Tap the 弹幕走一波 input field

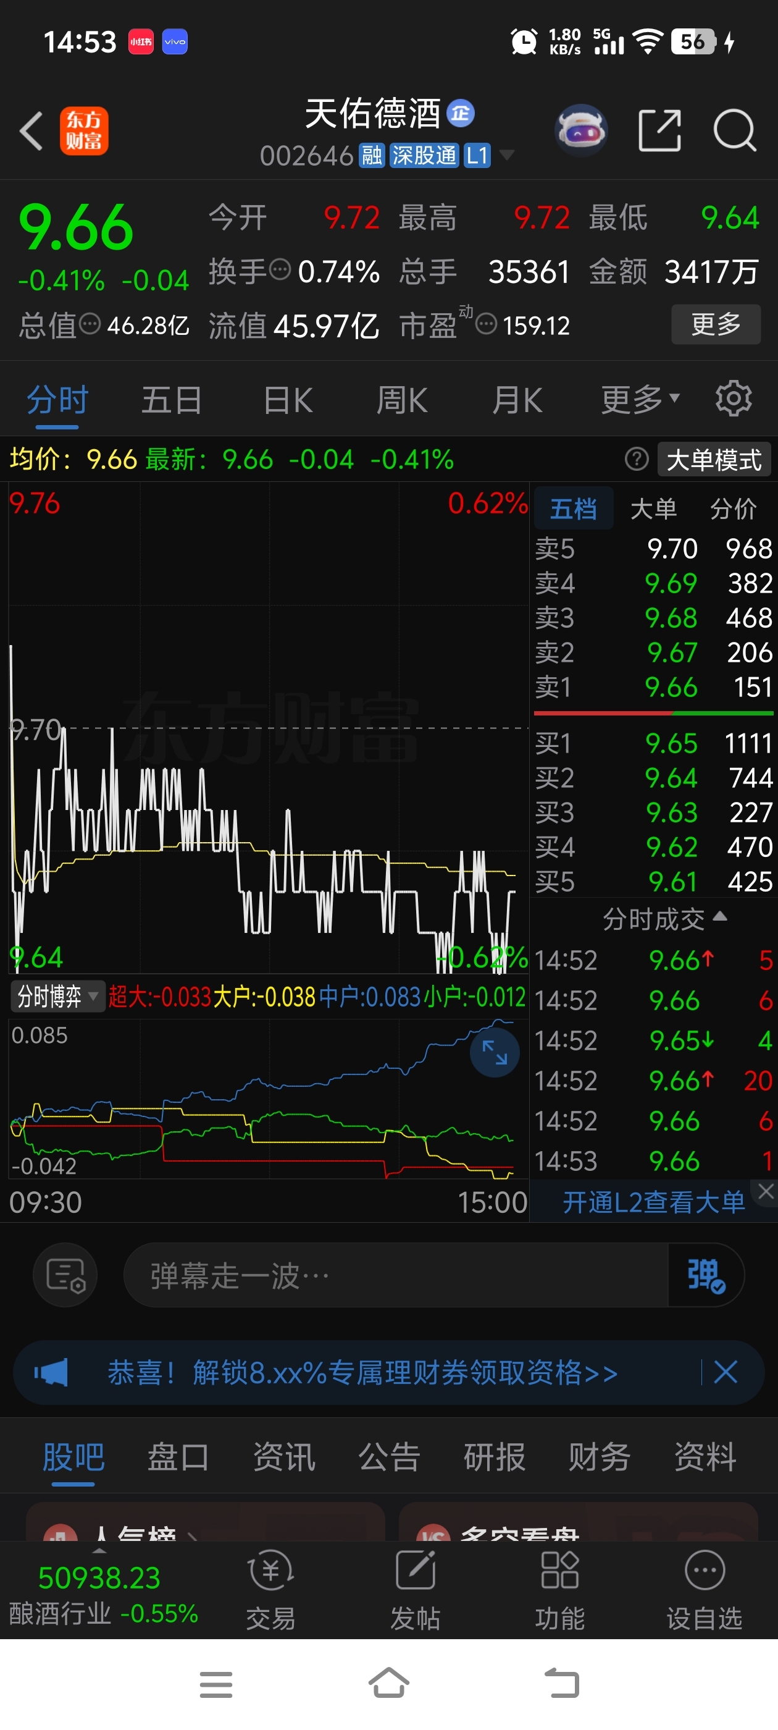pos(396,1275)
